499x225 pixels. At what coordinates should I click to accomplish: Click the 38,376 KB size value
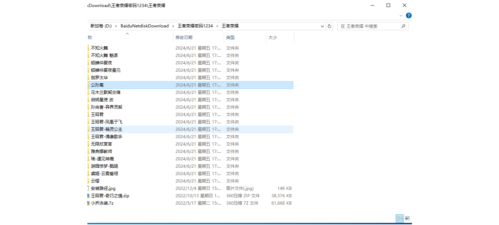[281, 195]
